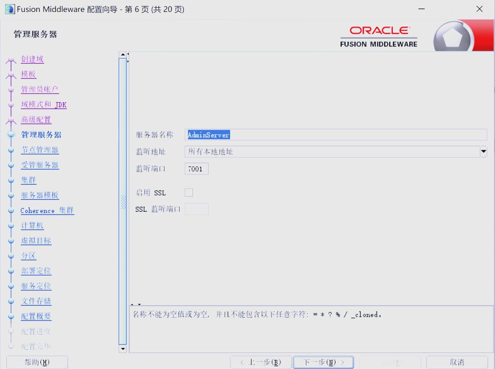Click the 帮助(H) button
This screenshot has height=369, width=495.
[x=37, y=362]
